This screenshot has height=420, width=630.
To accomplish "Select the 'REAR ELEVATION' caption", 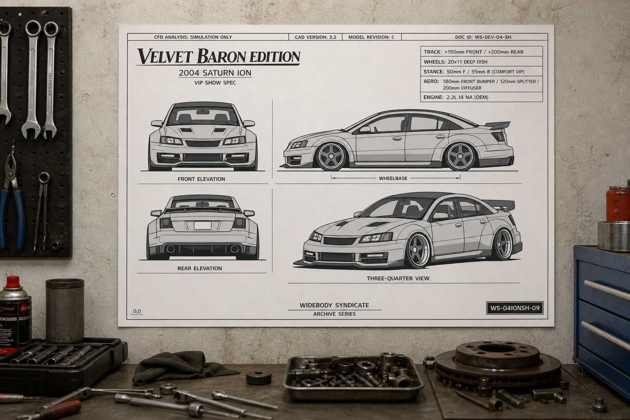I will (x=200, y=268).
